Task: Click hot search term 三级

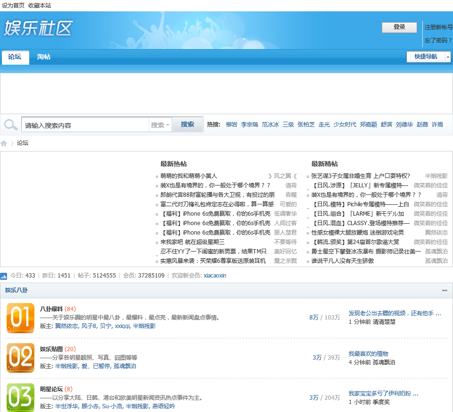Action: [x=288, y=125]
